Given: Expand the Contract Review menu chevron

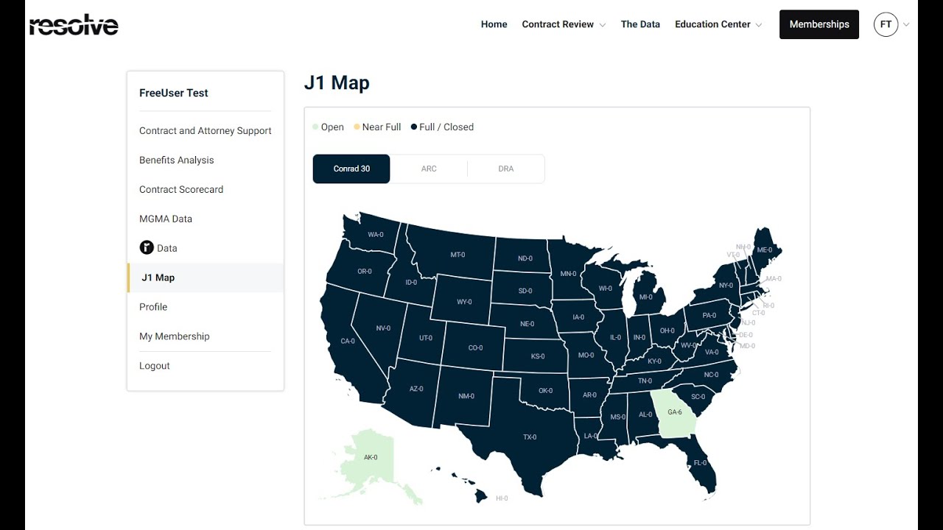Looking at the screenshot, I should click(603, 25).
